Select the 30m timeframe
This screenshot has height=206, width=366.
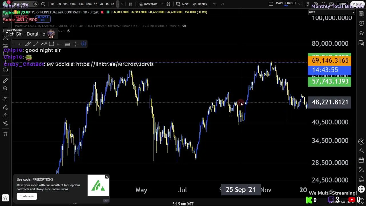(x=81, y=4)
